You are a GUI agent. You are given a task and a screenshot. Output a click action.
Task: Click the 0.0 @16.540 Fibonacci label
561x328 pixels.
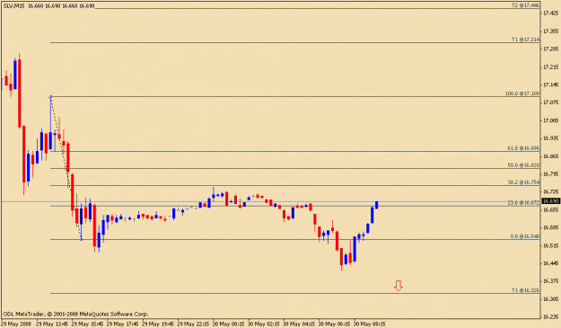[524, 236]
